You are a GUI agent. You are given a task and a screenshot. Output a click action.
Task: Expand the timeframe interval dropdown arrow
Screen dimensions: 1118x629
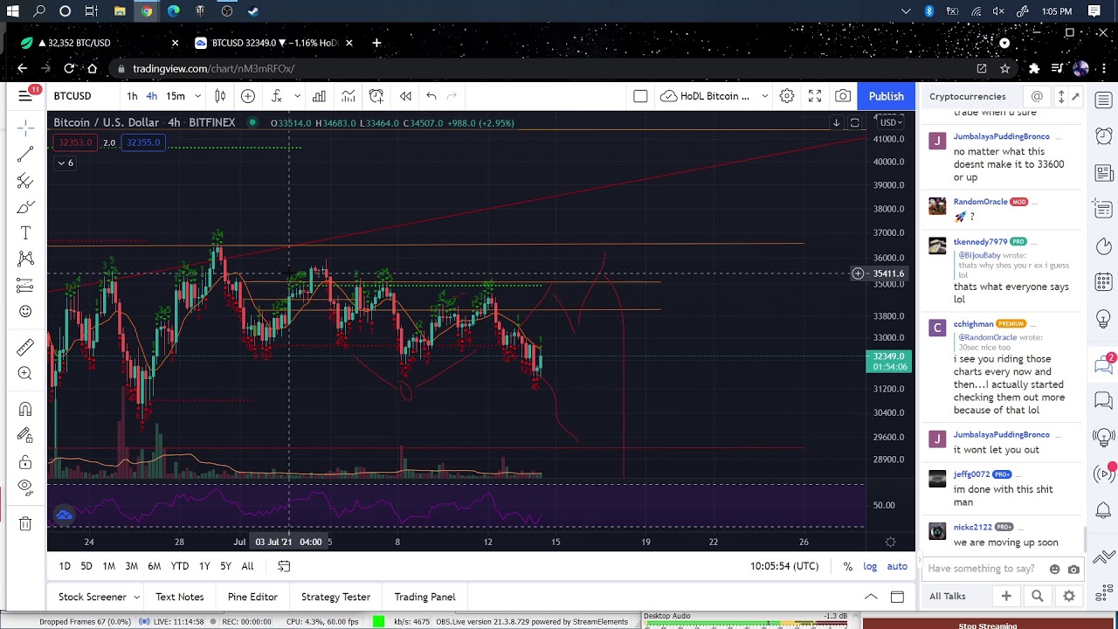(197, 96)
